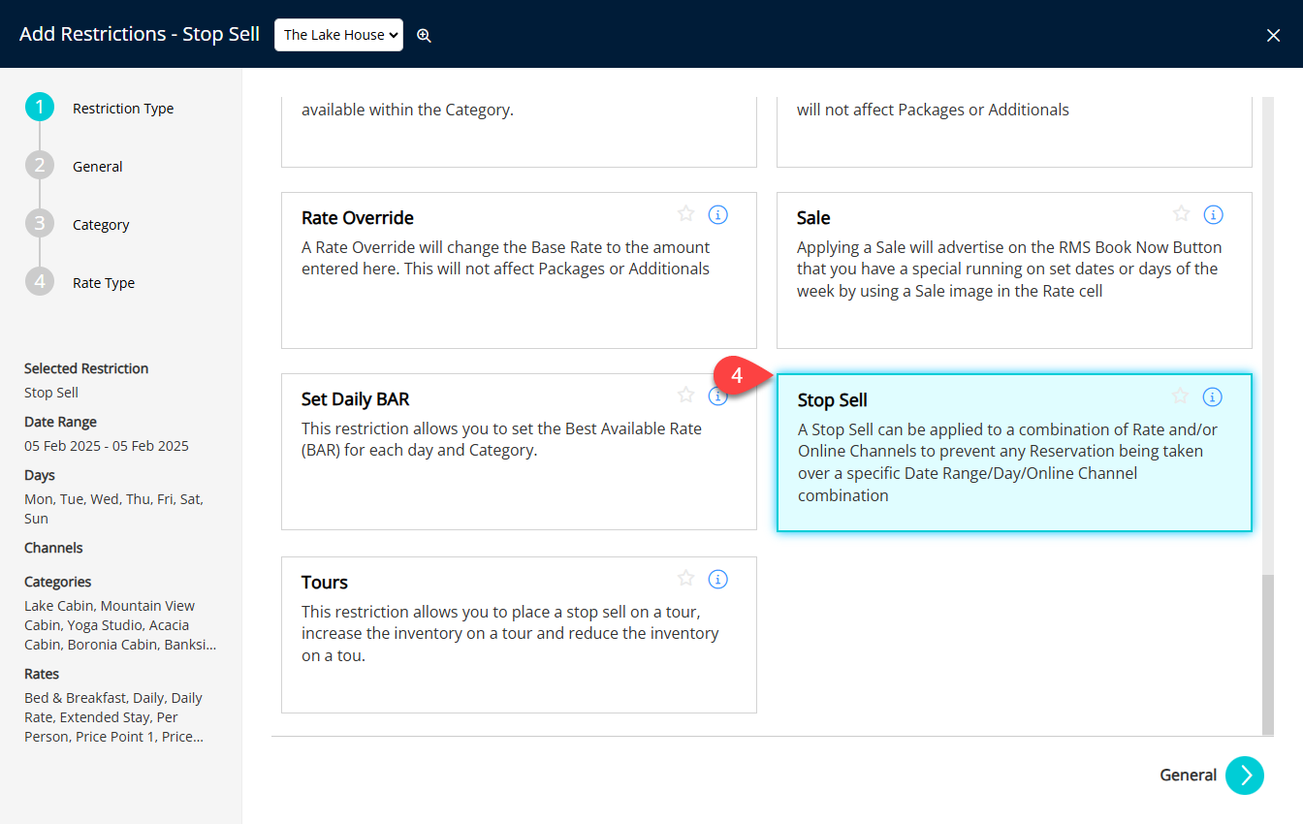Click the Days summary value
The image size is (1303, 824).
113,509
